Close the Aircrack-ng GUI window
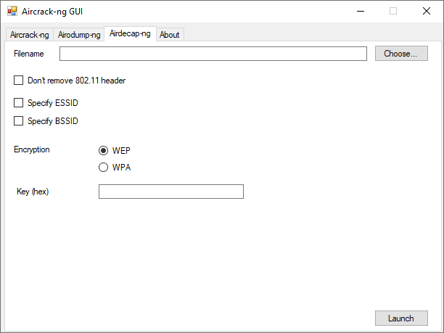 pos(427,12)
